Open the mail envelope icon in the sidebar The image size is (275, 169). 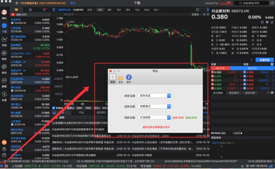coord(4,155)
